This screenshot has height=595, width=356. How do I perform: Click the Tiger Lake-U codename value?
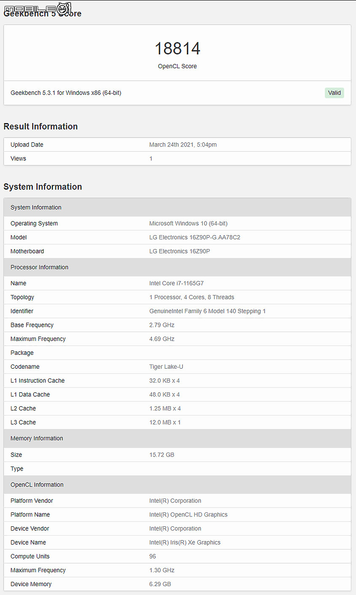click(x=166, y=367)
